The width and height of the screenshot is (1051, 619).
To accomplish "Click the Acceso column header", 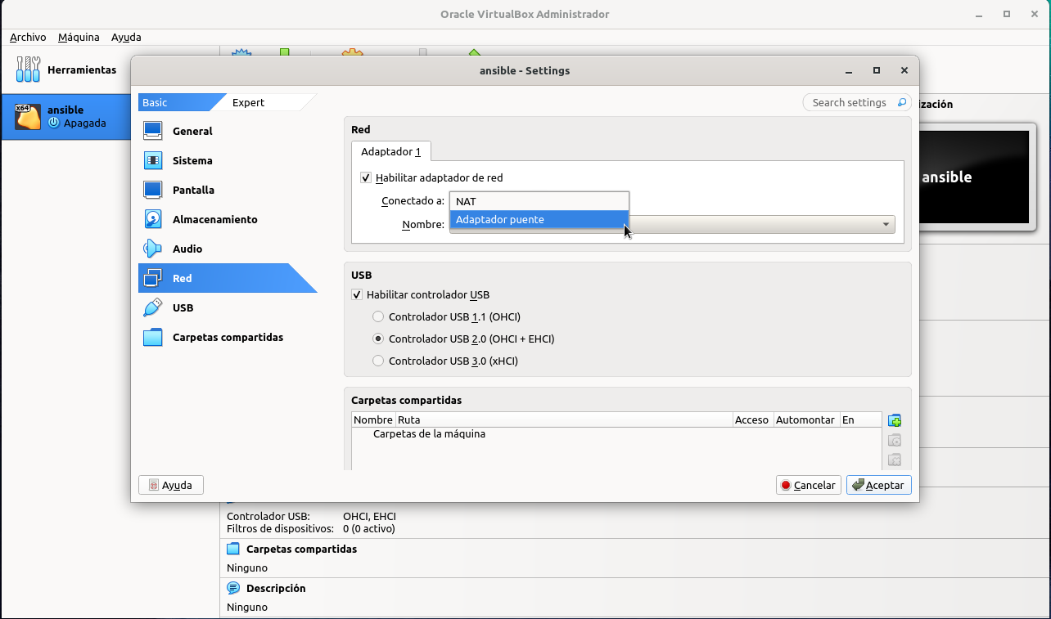I will tap(753, 419).
